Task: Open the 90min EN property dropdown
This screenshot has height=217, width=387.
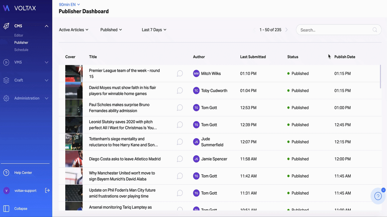Action: click(x=69, y=5)
